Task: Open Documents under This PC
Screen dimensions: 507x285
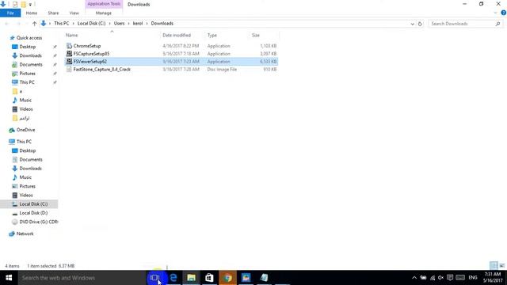Action: click(x=31, y=160)
